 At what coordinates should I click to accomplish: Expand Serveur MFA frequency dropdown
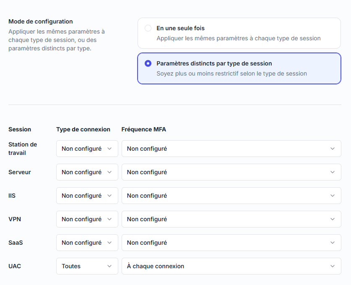tap(231, 172)
